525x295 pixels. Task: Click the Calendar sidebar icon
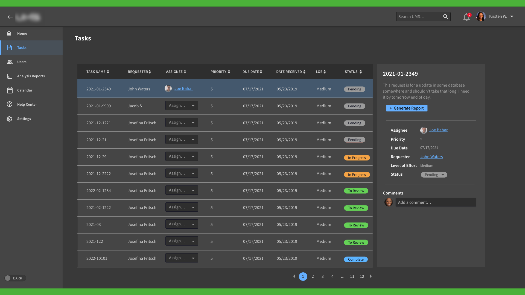[x=10, y=90]
